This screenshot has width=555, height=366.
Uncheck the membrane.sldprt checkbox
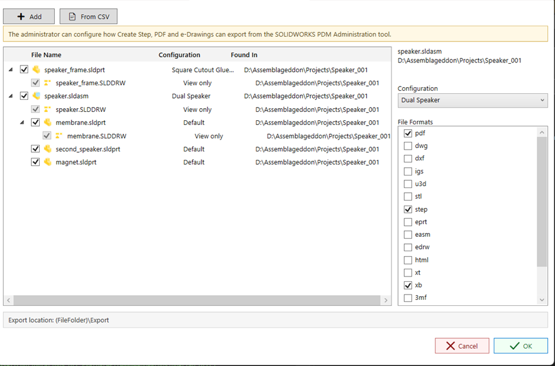[x=35, y=123]
